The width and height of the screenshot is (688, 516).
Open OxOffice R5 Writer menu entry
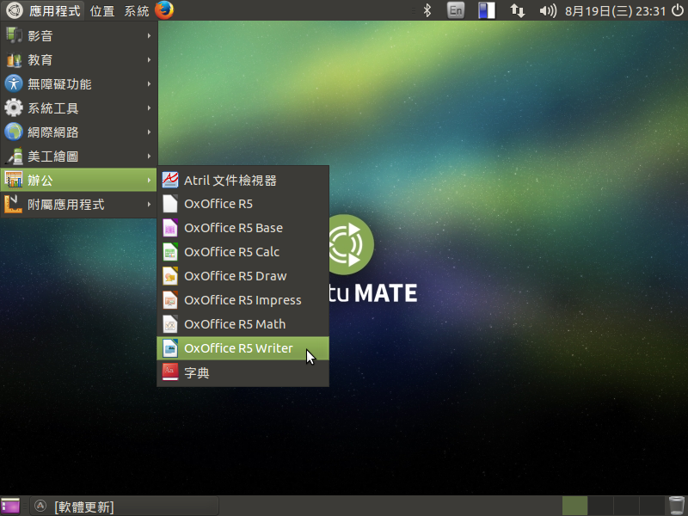click(243, 348)
